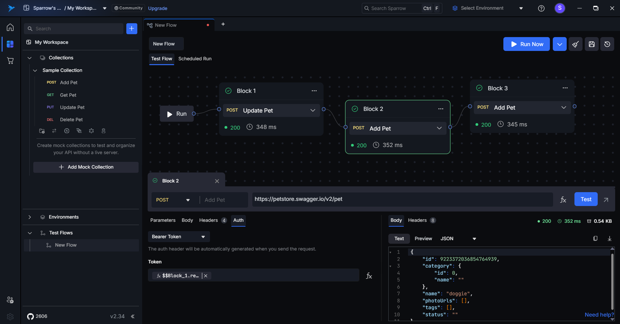Image resolution: width=620 pixels, height=324 pixels.
Task: Click the Run Now button
Action: (526, 44)
